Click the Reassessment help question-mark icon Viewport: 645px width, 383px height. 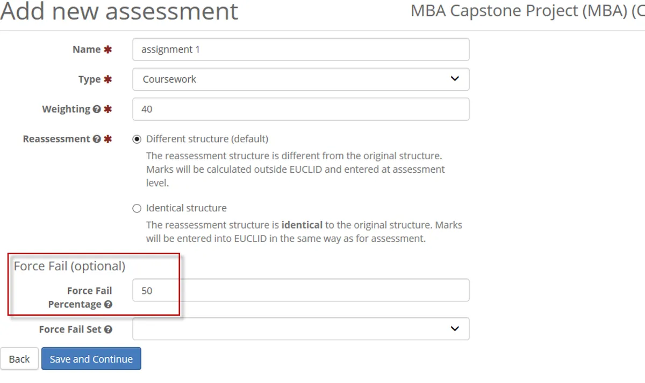(97, 139)
